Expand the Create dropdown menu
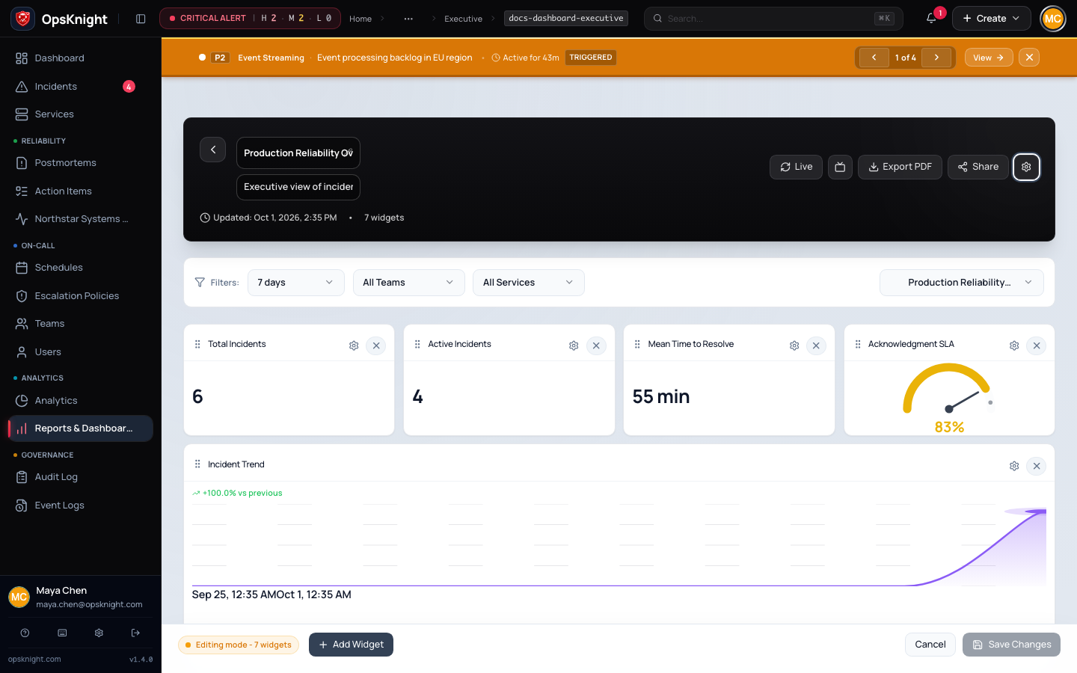The width and height of the screenshot is (1077, 673). click(991, 19)
